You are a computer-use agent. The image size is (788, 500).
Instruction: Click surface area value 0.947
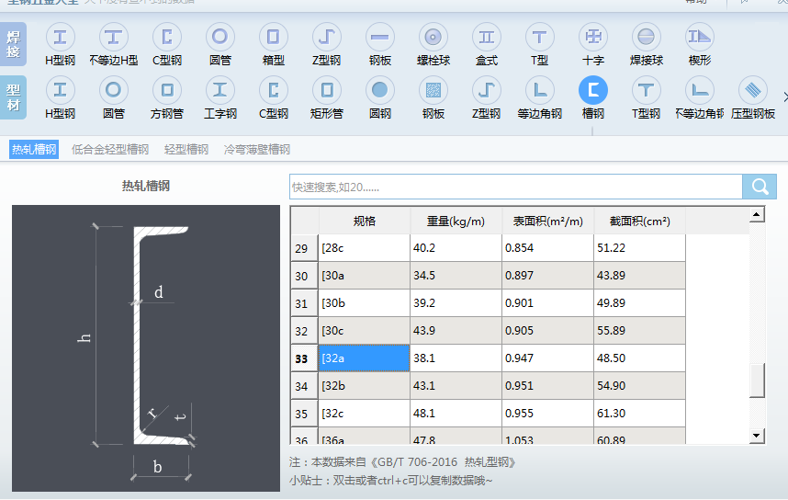[547, 358]
